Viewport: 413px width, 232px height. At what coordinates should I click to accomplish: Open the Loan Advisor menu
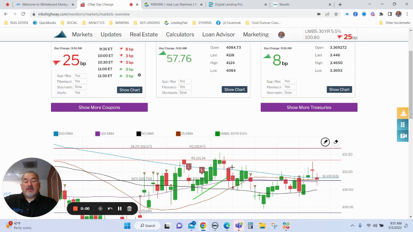218,34
